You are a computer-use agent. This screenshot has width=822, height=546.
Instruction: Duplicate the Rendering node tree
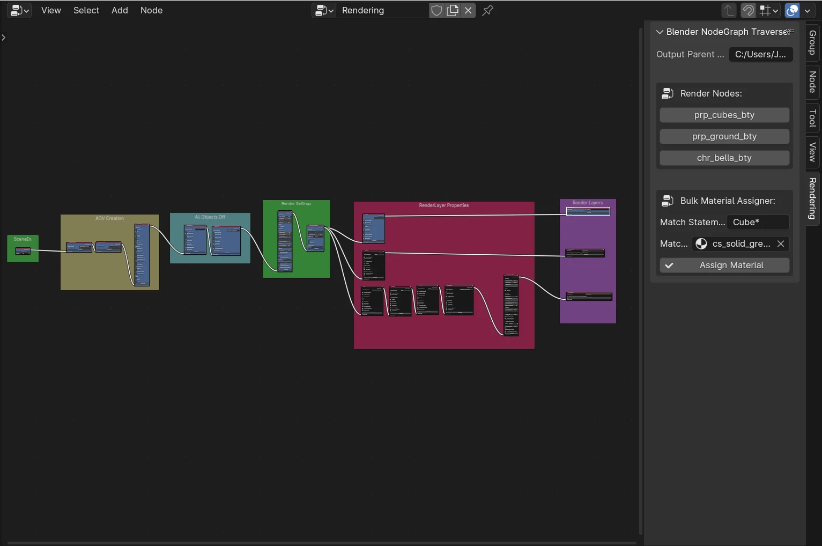pyautogui.click(x=453, y=10)
